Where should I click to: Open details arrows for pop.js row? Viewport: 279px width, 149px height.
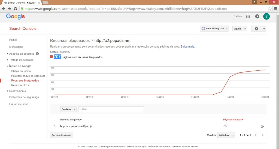point(262,127)
